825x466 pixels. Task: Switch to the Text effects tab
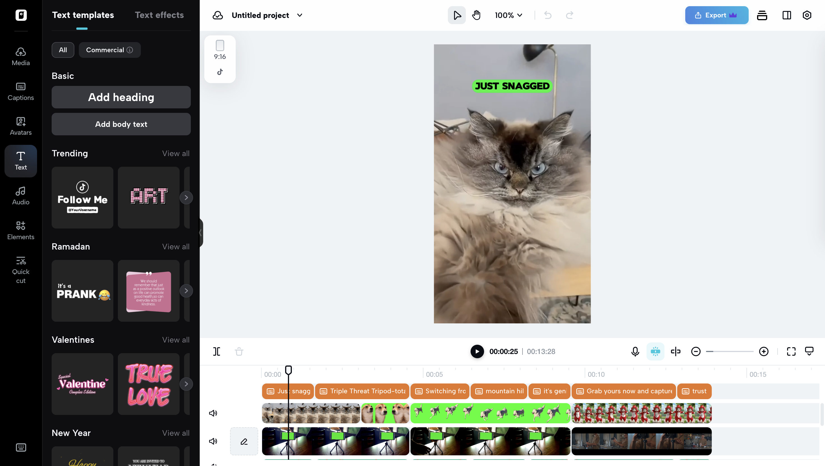(159, 15)
